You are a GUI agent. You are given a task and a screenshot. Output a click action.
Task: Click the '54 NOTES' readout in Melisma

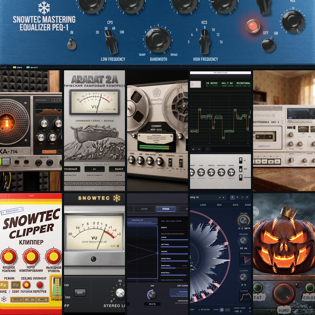(212, 83)
